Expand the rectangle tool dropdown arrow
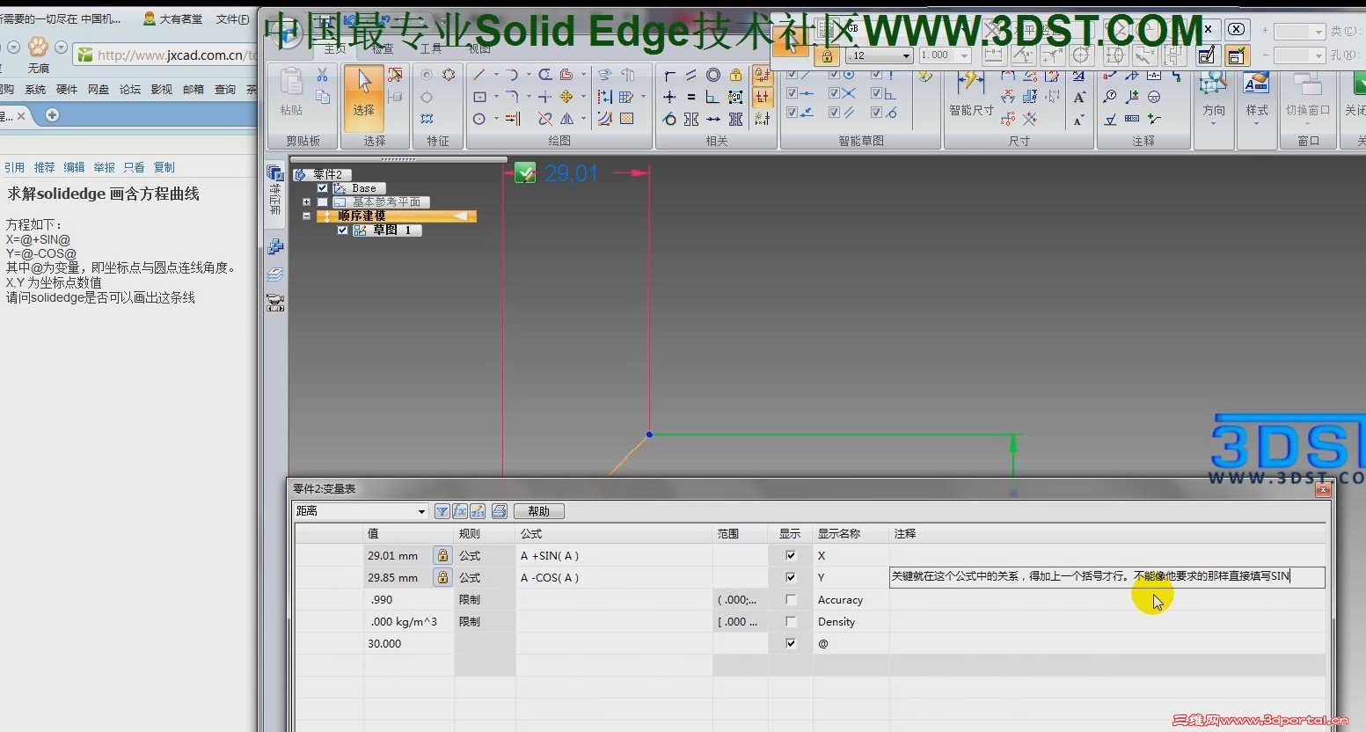1366x732 pixels. 496,97
